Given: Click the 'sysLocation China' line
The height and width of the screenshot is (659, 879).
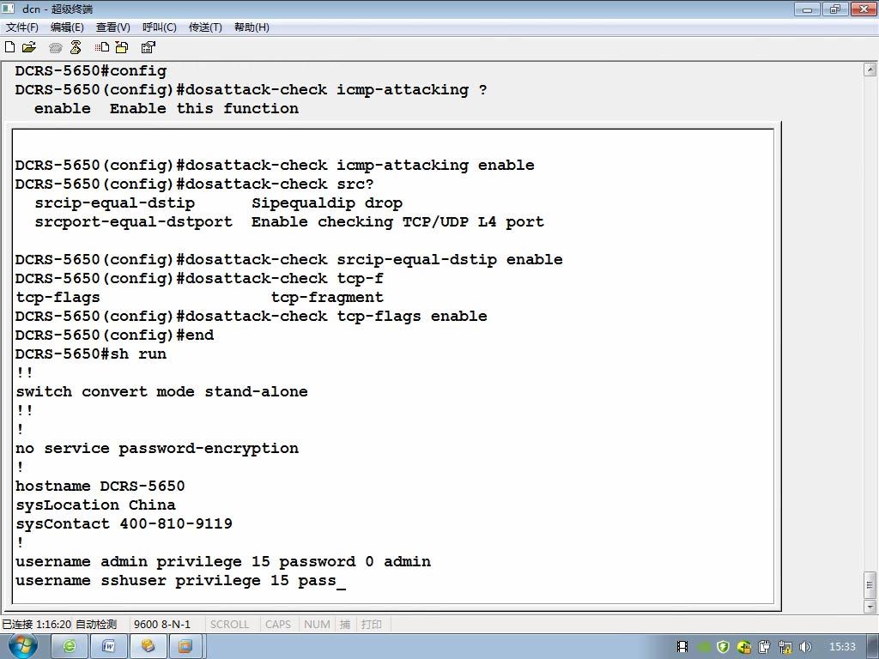Looking at the screenshot, I should [x=95, y=505].
